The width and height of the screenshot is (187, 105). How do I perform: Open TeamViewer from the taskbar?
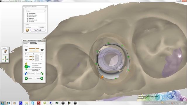pyautogui.click(x=33, y=103)
